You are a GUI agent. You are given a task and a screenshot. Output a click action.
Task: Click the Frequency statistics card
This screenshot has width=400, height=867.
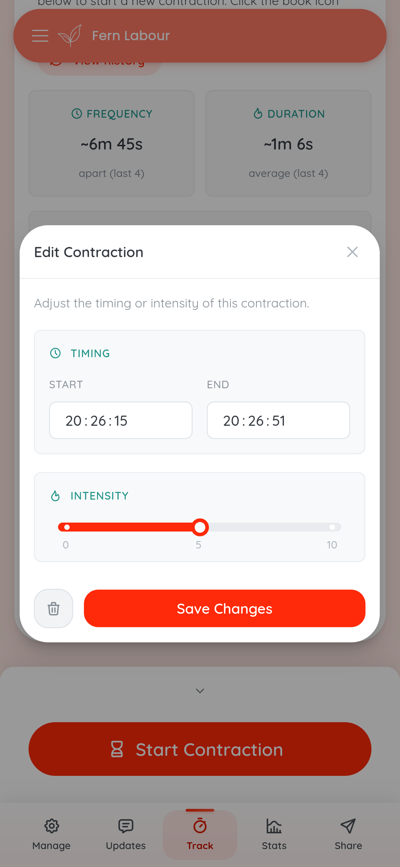coord(112,143)
